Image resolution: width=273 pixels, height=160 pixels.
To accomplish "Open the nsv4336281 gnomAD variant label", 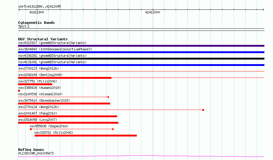I will click(52, 56).
